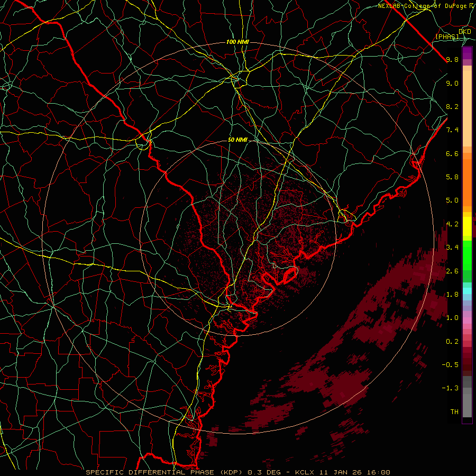
Task: Click the 50 NMI range ring label
Action: click(237, 140)
